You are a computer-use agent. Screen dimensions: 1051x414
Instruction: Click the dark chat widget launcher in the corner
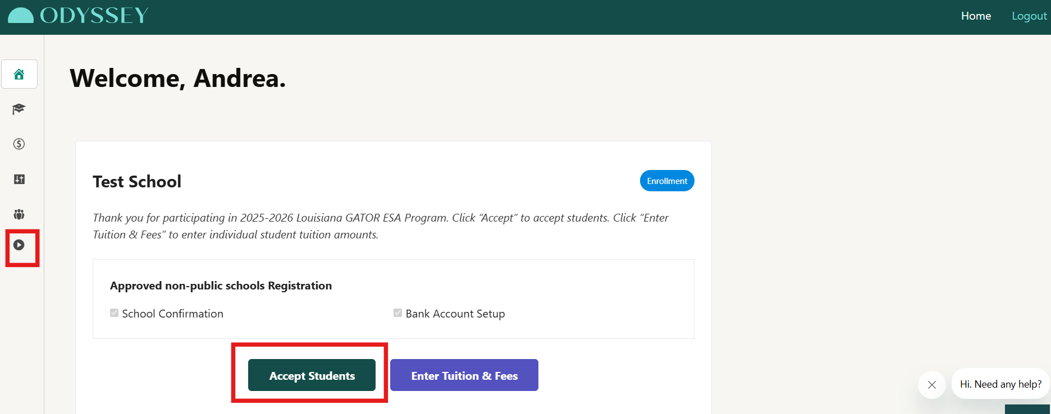tap(1027, 410)
